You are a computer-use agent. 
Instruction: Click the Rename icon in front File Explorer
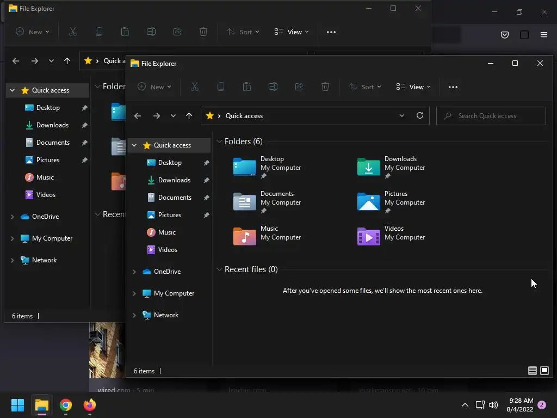pyautogui.click(x=273, y=87)
